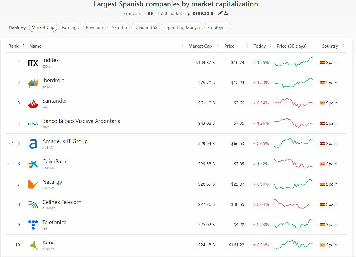Sort by the Today column arrows
The image size is (356, 257).
tap(270, 46)
